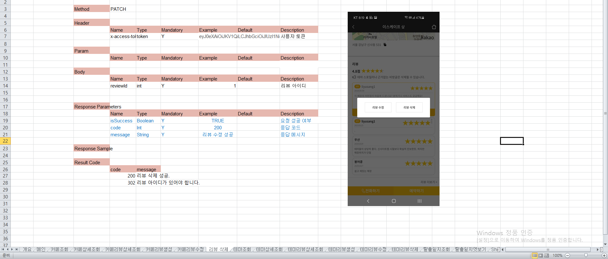Switch to Page Layout view in the status bar

pos(541,256)
